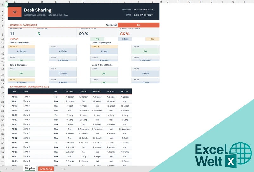Go to the next sheet with the right arrow

[x=13, y=169]
